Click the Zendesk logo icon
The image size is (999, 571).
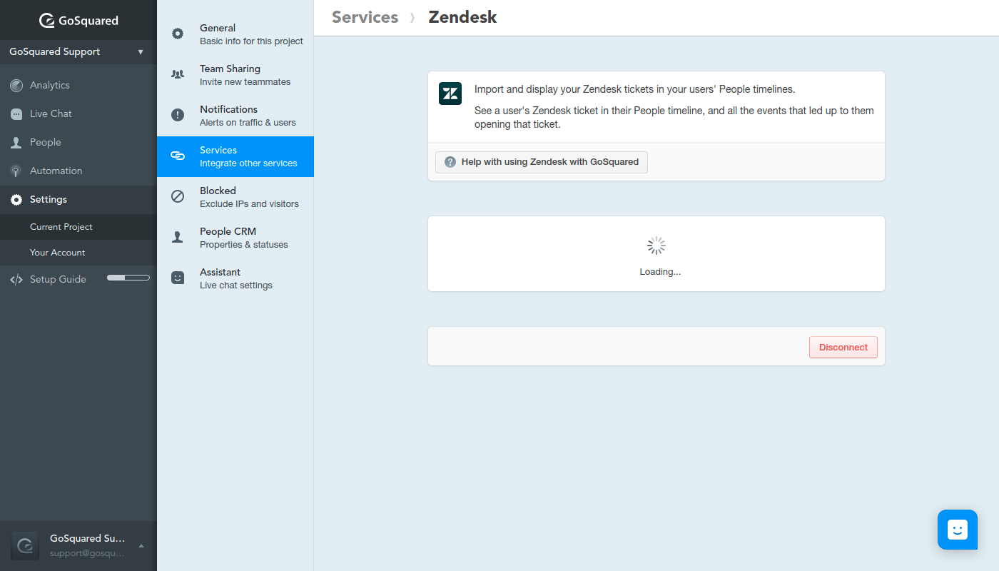(450, 94)
